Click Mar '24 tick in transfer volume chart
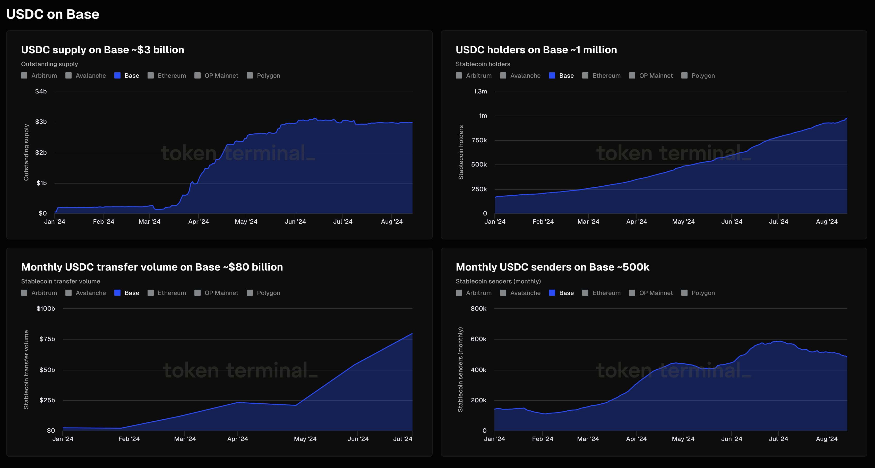This screenshot has width=875, height=468. pos(185,439)
